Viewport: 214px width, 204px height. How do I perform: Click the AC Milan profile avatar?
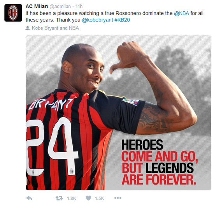point(13,13)
